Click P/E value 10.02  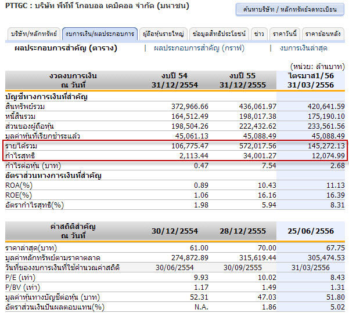[267, 278]
